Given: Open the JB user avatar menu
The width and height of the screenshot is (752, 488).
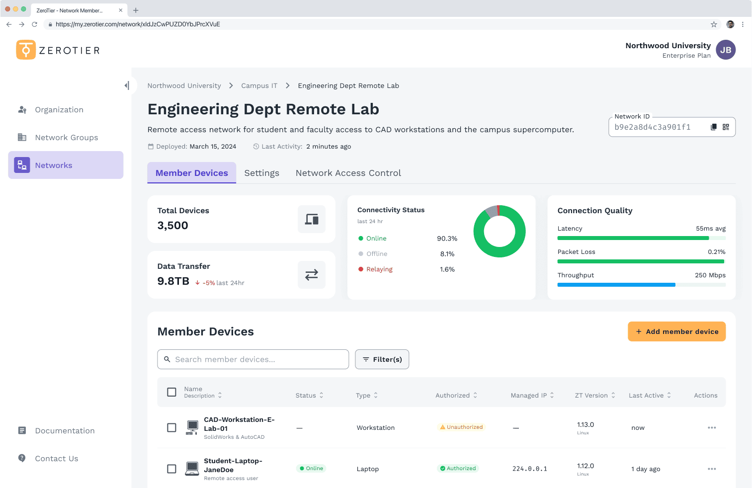Looking at the screenshot, I should pos(725,50).
